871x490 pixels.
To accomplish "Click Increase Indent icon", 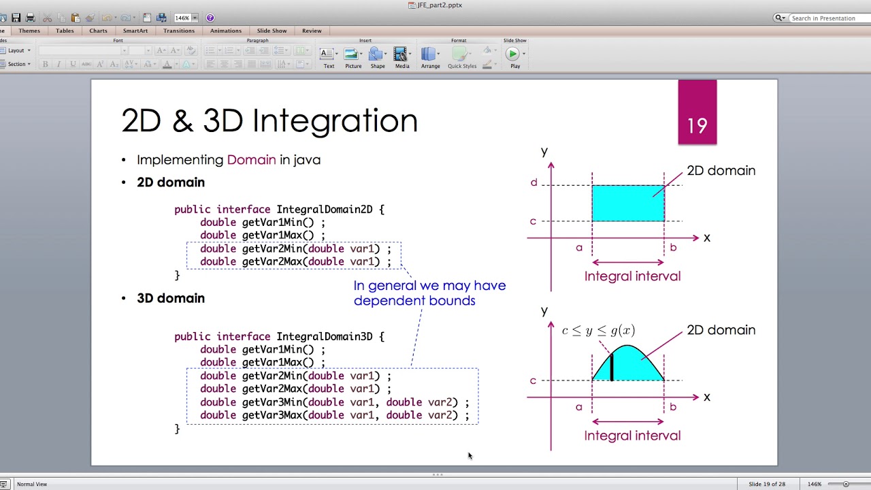I will (265, 50).
